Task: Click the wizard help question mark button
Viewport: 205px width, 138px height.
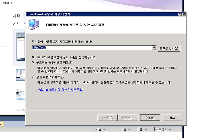Action: tap(180, 14)
